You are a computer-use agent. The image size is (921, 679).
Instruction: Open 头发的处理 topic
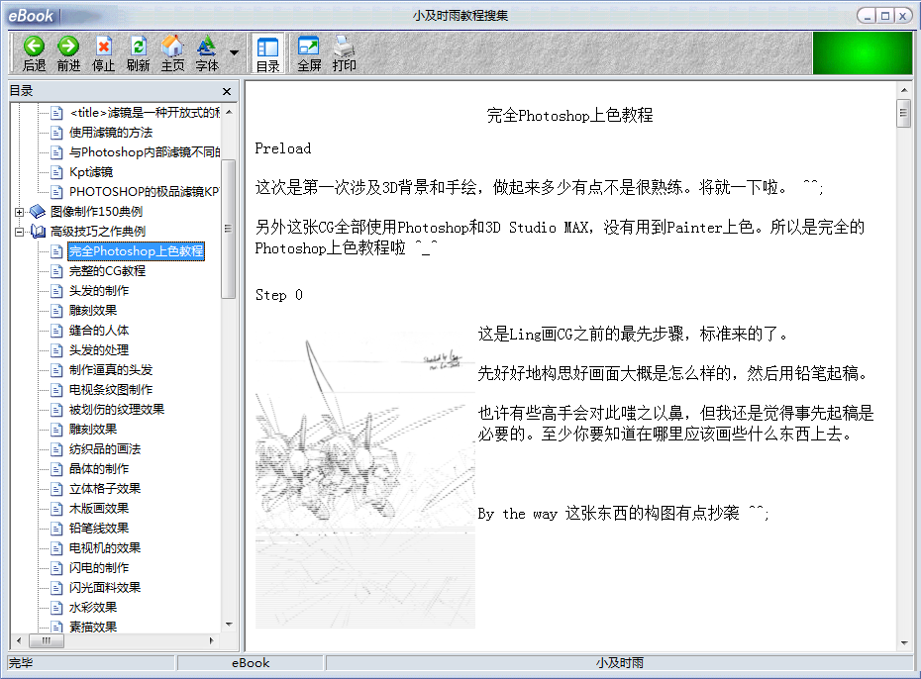(x=99, y=350)
